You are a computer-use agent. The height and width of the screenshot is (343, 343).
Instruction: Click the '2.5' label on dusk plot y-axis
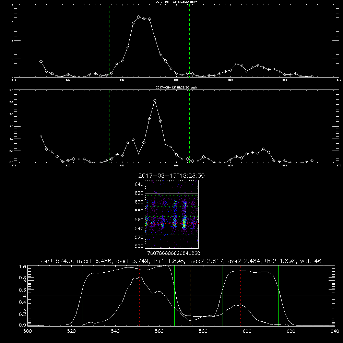[x=12, y=102]
